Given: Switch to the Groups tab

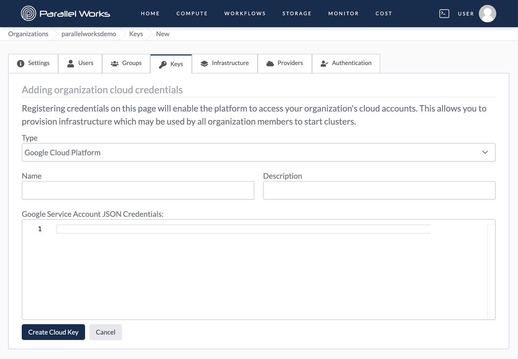Looking at the screenshot, I should pyautogui.click(x=126, y=63).
